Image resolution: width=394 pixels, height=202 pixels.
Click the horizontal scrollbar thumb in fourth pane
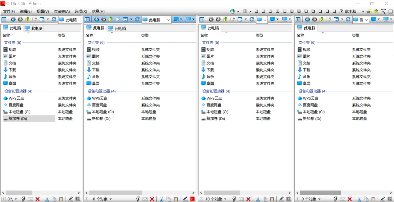coord(320,193)
